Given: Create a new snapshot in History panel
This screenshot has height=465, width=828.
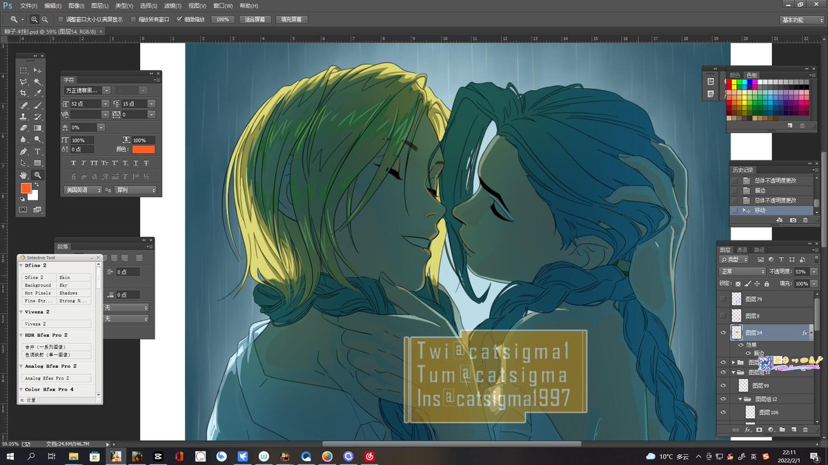Looking at the screenshot, I should 793,220.
